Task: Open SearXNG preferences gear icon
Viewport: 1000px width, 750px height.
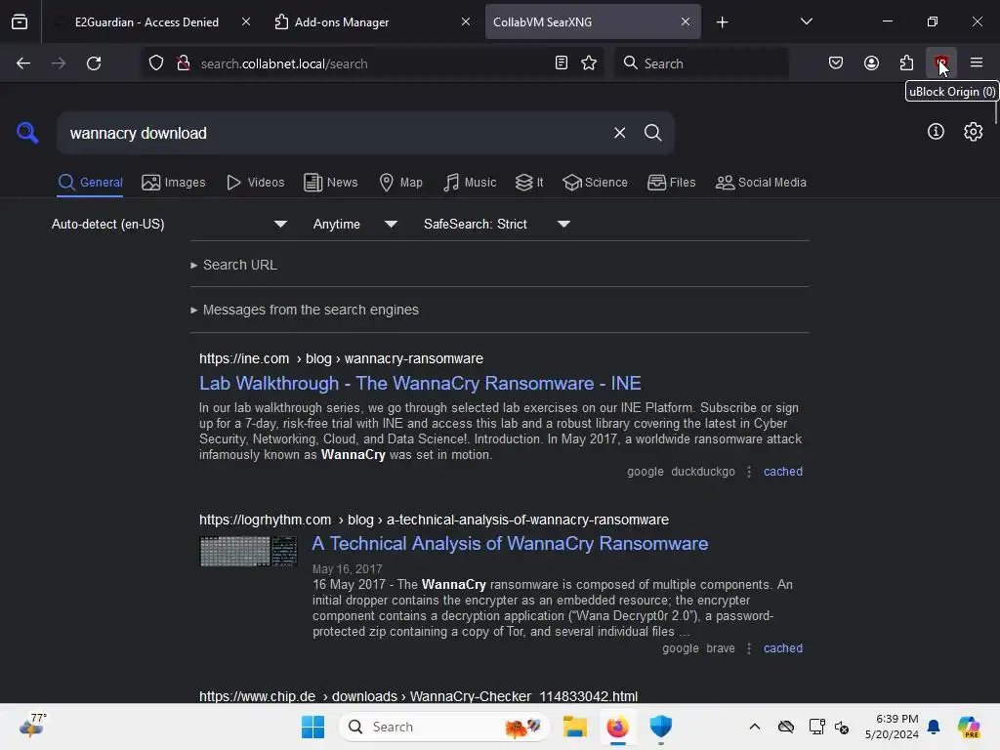Action: pyautogui.click(x=974, y=132)
